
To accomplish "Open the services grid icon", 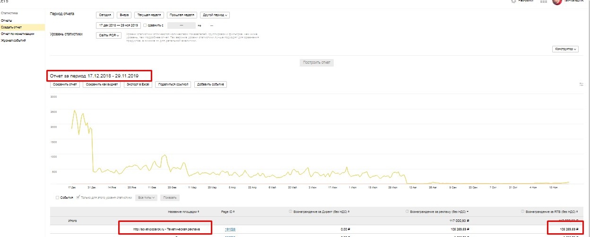I will [543, 1].
